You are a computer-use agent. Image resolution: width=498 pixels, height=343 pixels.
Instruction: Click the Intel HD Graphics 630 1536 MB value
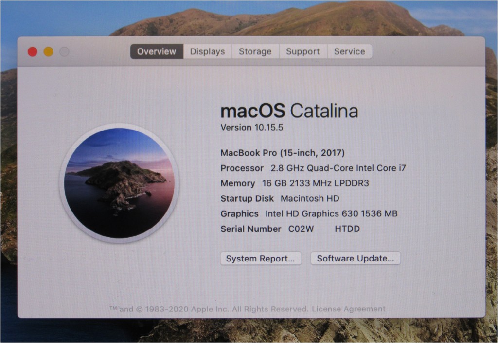[x=331, y=214]
